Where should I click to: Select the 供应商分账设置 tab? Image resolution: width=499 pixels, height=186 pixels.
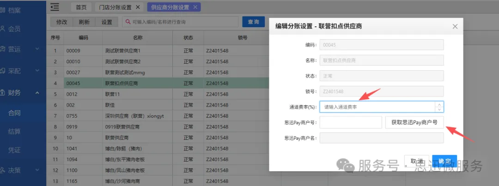click(x=170, y=7)
